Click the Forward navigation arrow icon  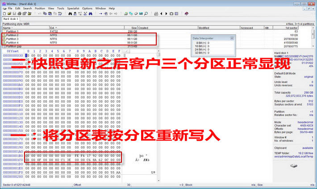[x=116, y=13]
